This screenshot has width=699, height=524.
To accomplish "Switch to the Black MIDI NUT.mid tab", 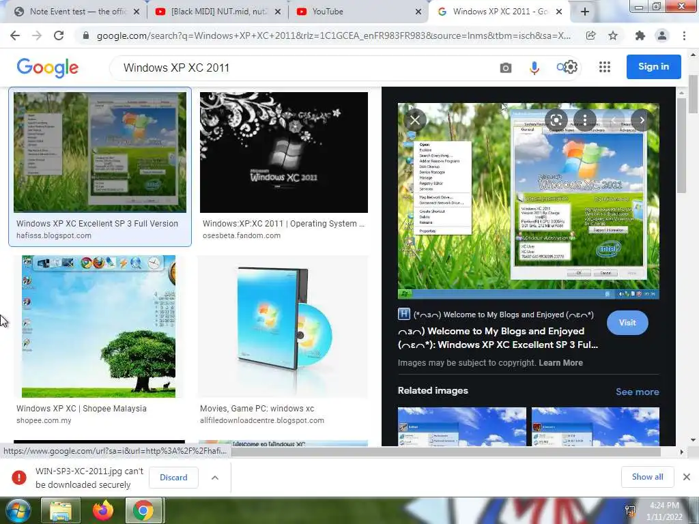I will (x=218, y=12).
